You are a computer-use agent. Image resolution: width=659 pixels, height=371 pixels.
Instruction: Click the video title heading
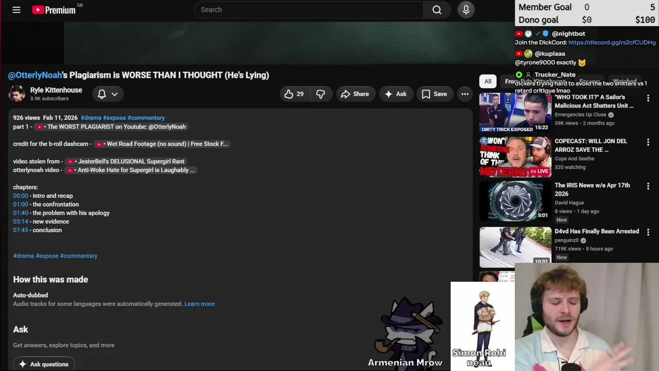[138, 75]
